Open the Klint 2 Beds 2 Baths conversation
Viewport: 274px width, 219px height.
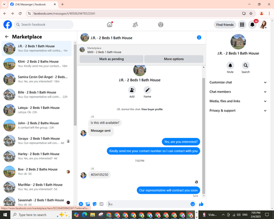pyautogui.click(x=37, y=64)
